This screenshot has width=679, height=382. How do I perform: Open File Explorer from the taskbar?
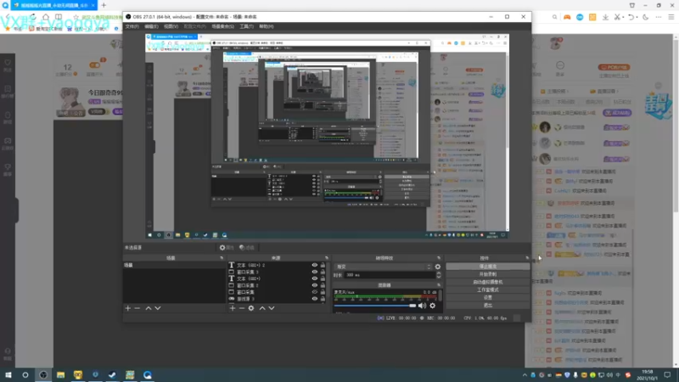(60, 375)
